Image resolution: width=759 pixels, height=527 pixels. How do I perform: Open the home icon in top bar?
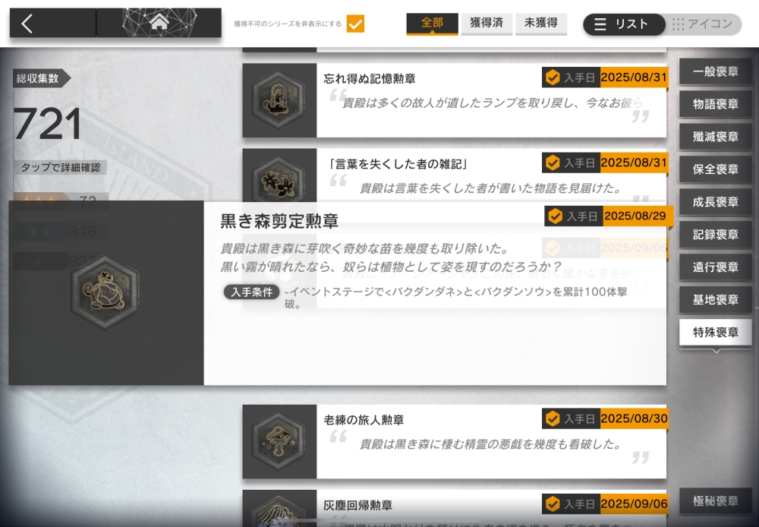[x=159, y=22]
